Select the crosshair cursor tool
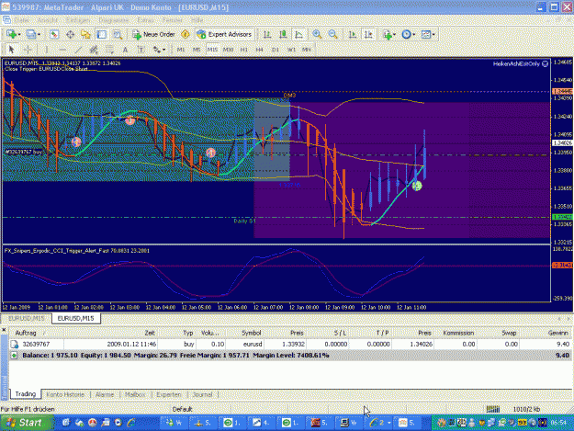 [28, 50]
